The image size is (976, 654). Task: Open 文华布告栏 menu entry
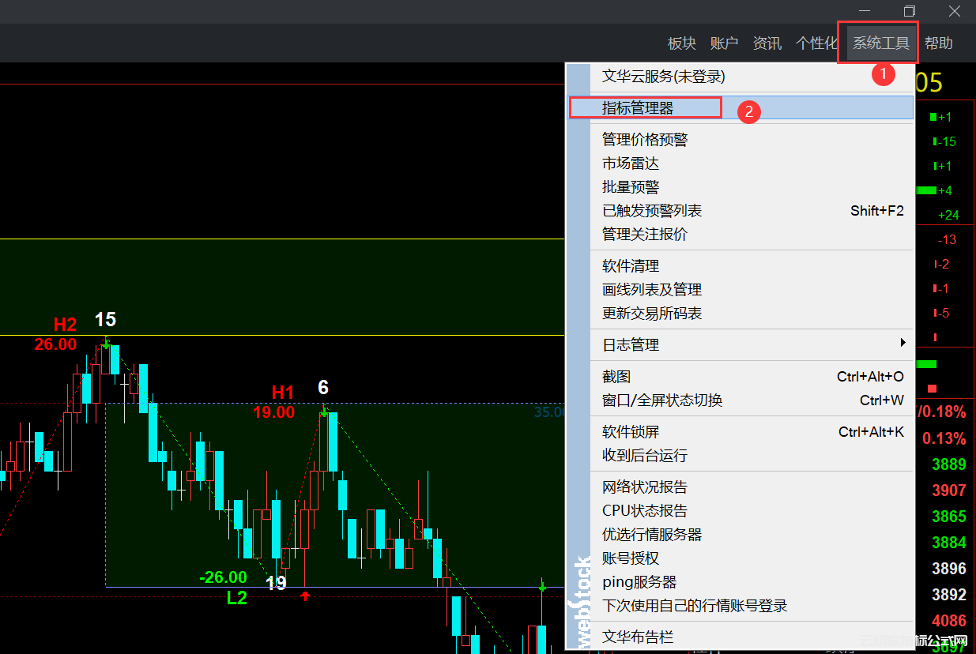752,637
